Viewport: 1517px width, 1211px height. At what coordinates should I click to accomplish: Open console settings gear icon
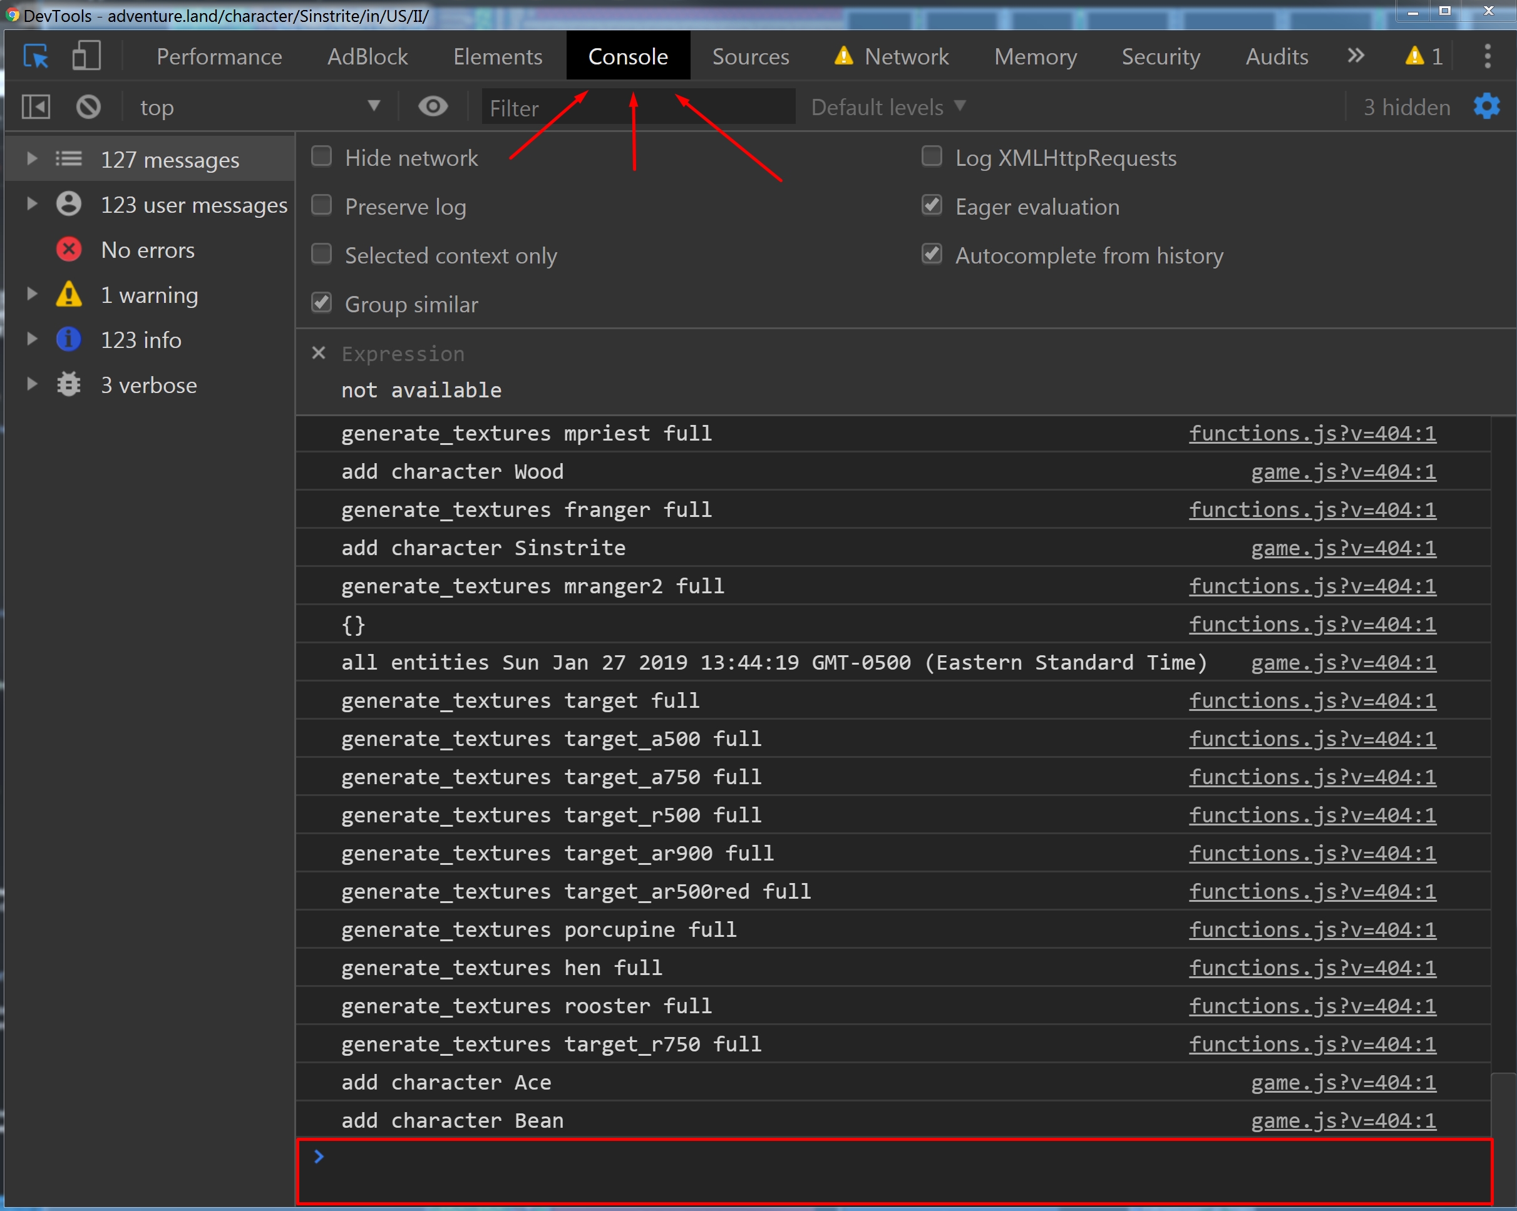pos(1487,107)
